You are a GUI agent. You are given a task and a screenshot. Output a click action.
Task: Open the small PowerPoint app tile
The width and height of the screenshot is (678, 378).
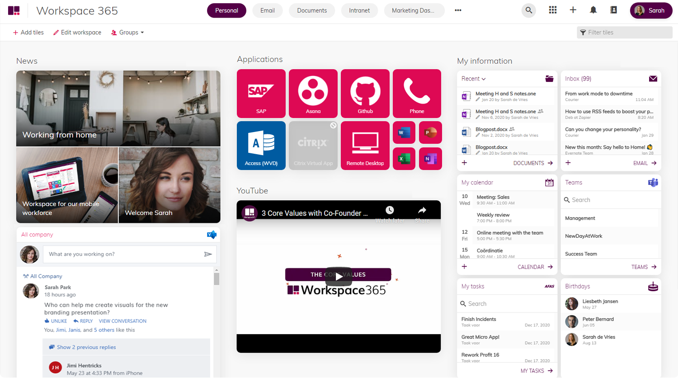tap(430, 132)
